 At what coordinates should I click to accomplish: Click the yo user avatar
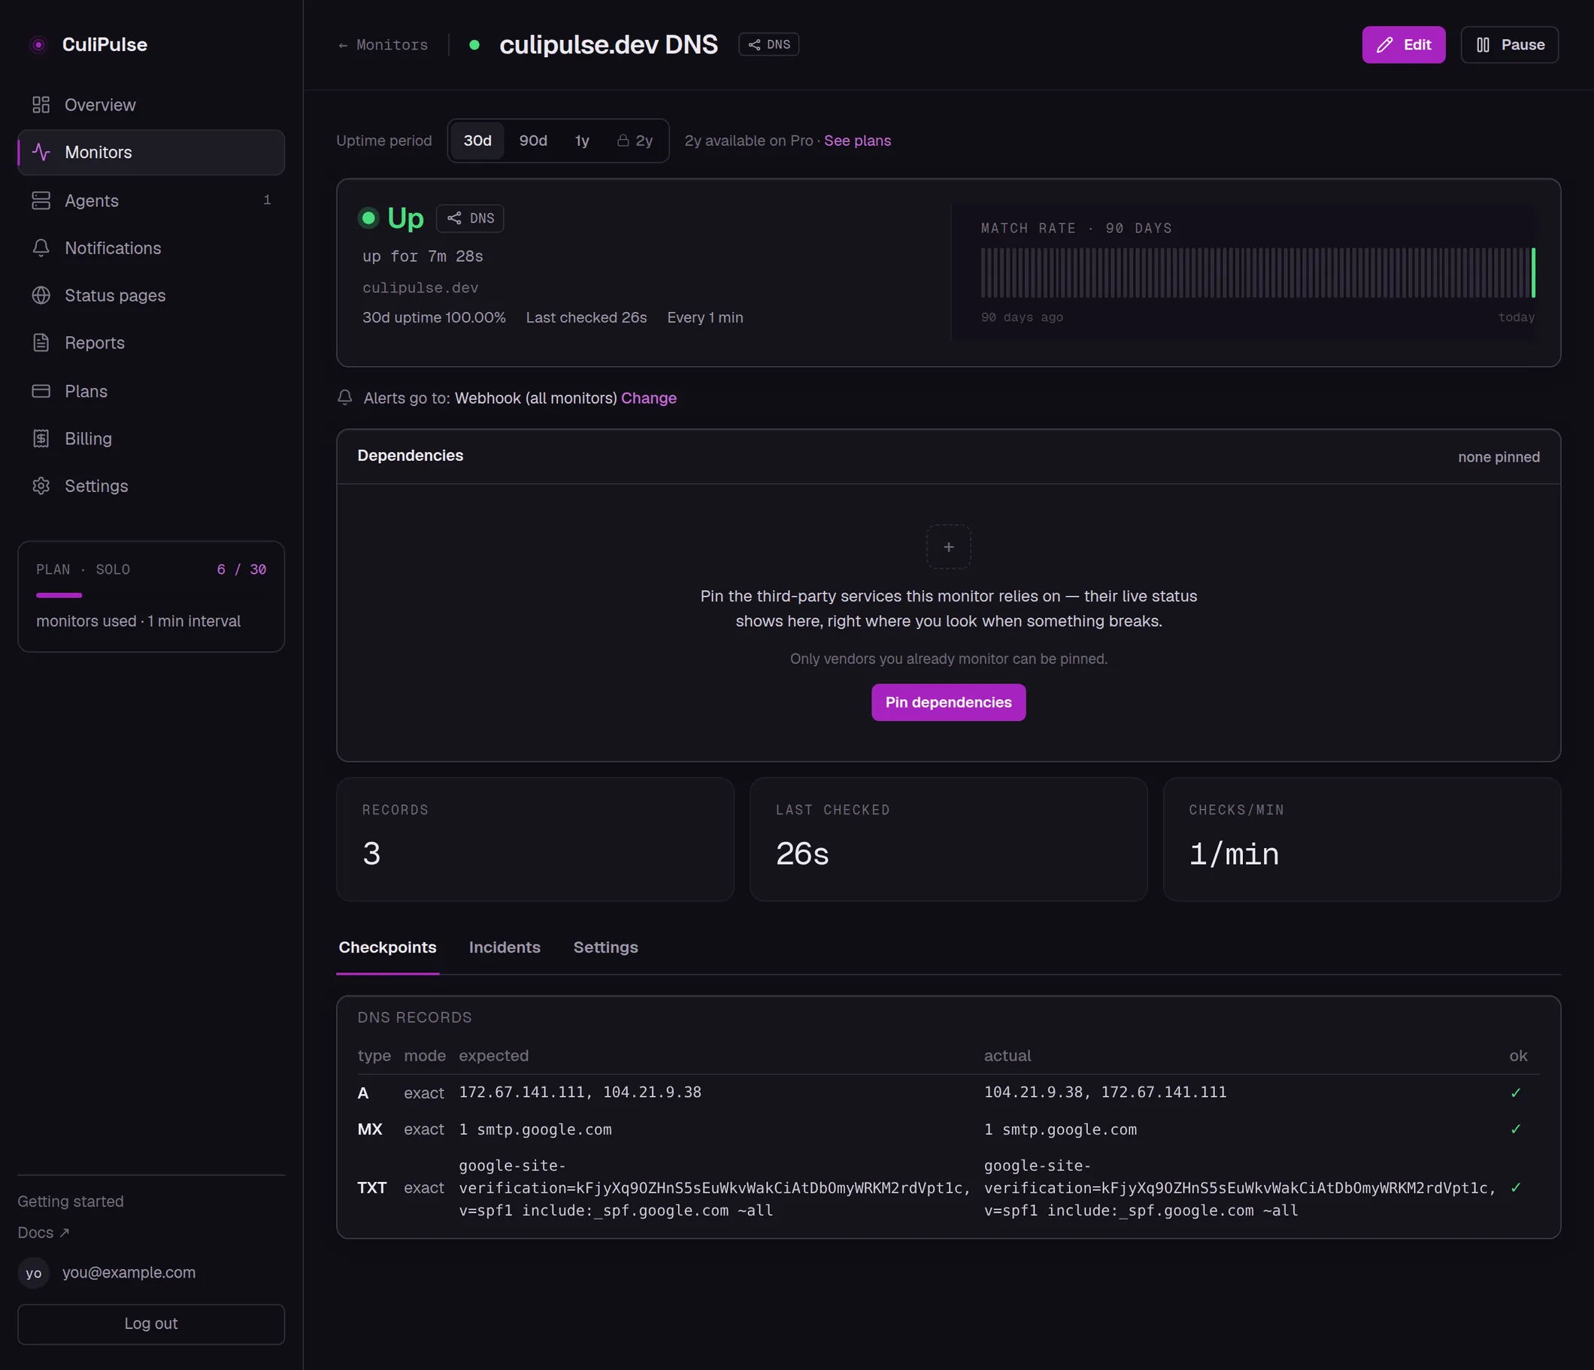point(34,1273)
